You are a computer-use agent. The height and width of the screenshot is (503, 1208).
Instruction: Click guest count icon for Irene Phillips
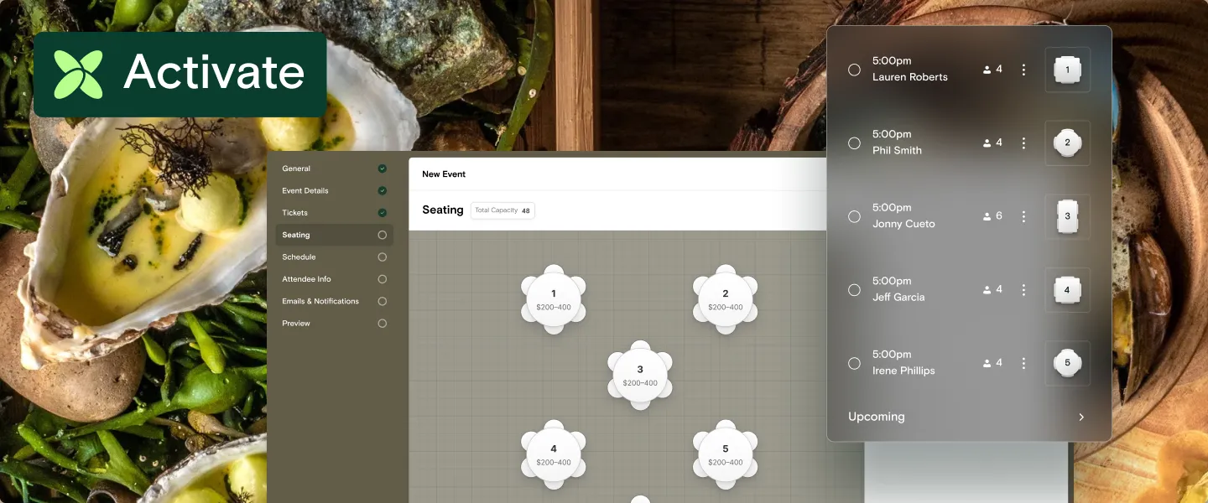pos(987,363)
